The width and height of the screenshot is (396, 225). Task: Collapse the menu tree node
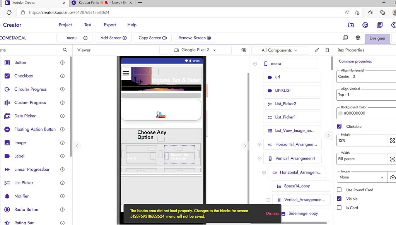coord(255,64)
